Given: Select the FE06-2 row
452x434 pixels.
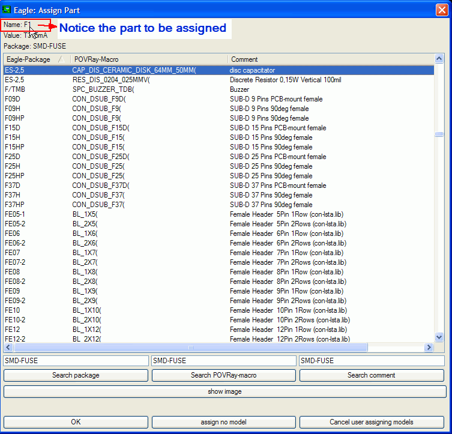Looking at the screenshot, I should pos(218,243).
